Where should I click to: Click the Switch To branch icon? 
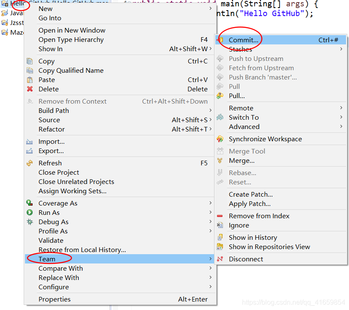click(x=220, y=117)
